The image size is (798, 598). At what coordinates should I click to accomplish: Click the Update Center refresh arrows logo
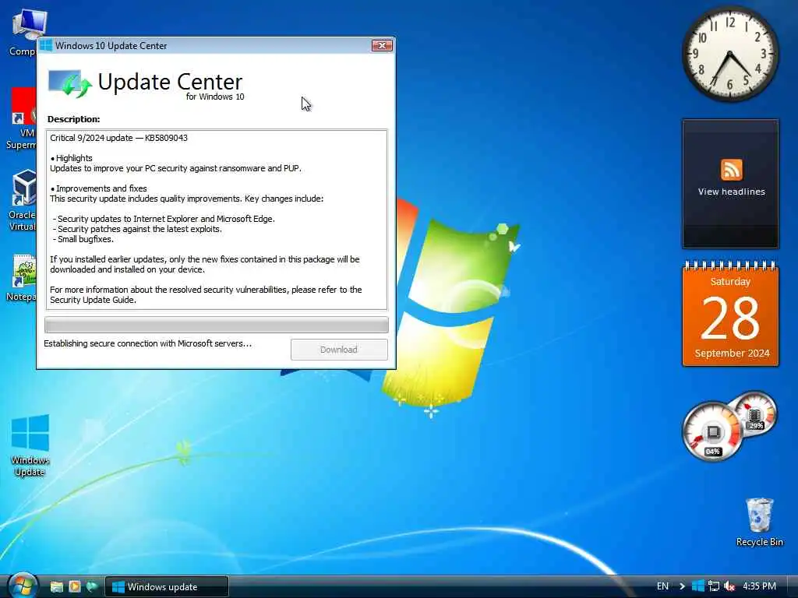(x=69, y=83)
